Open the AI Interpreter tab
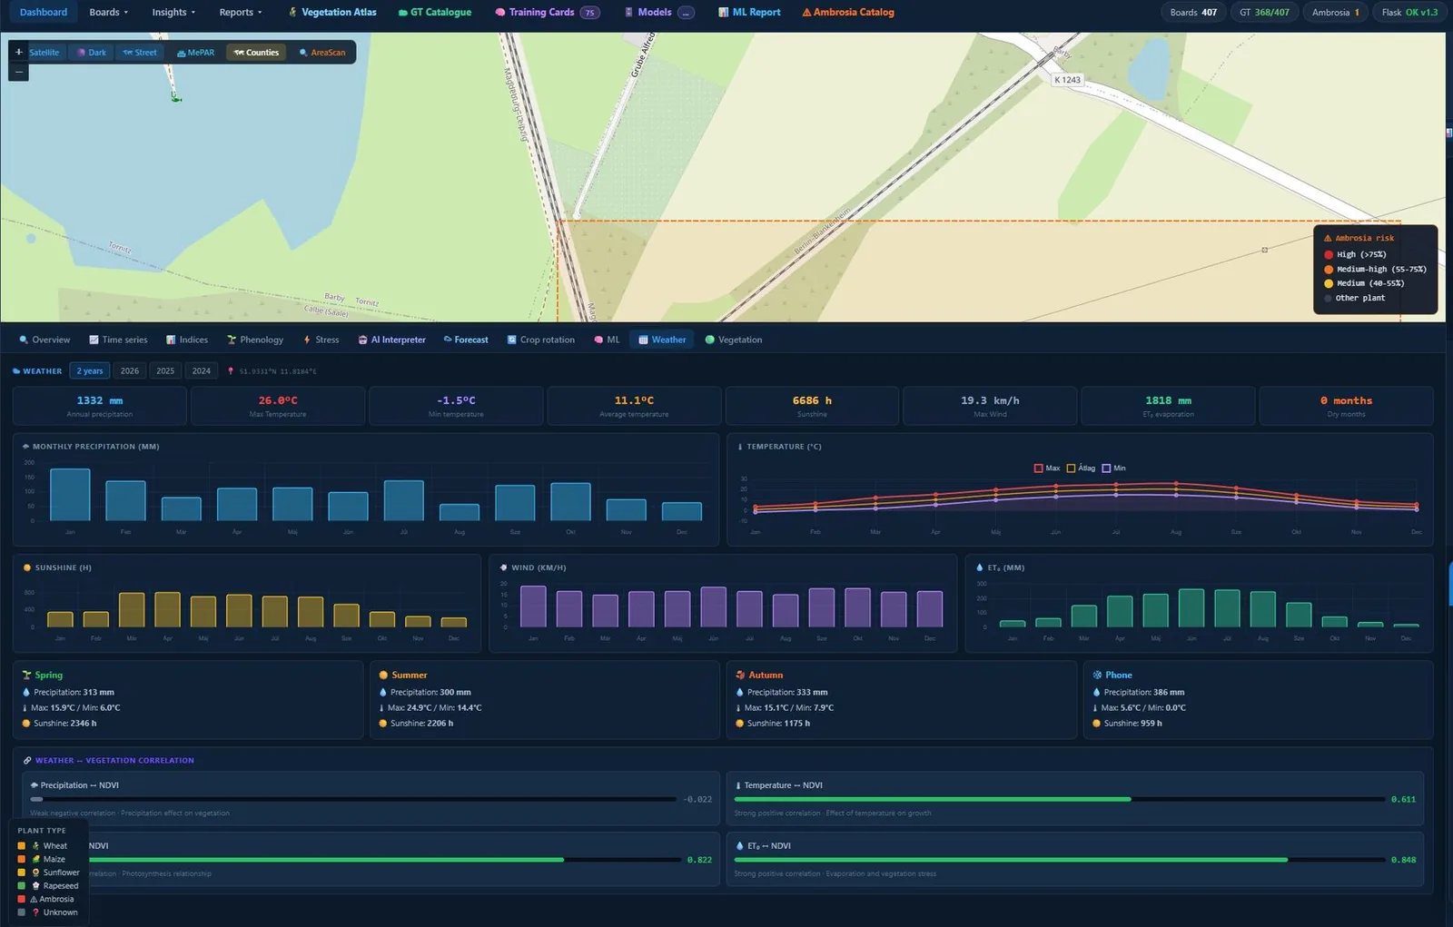The height and width of the screenshot is (927, 1453). point(392,340)
